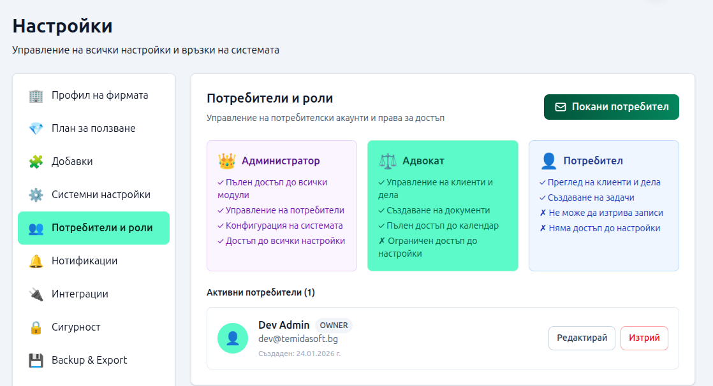Go to Добавки section
713x386 pixels.
pos(94,162)
